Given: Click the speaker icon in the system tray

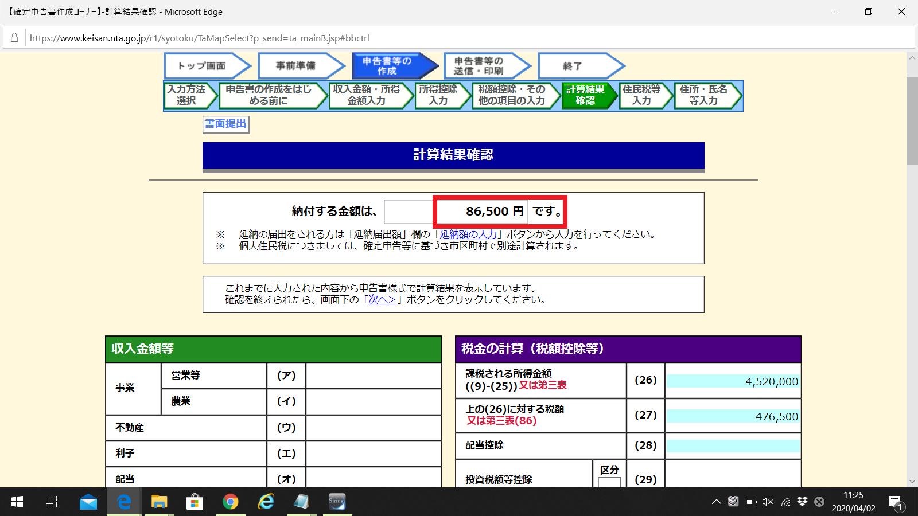Looking at the screenshot, I should [x=767, y=502].
